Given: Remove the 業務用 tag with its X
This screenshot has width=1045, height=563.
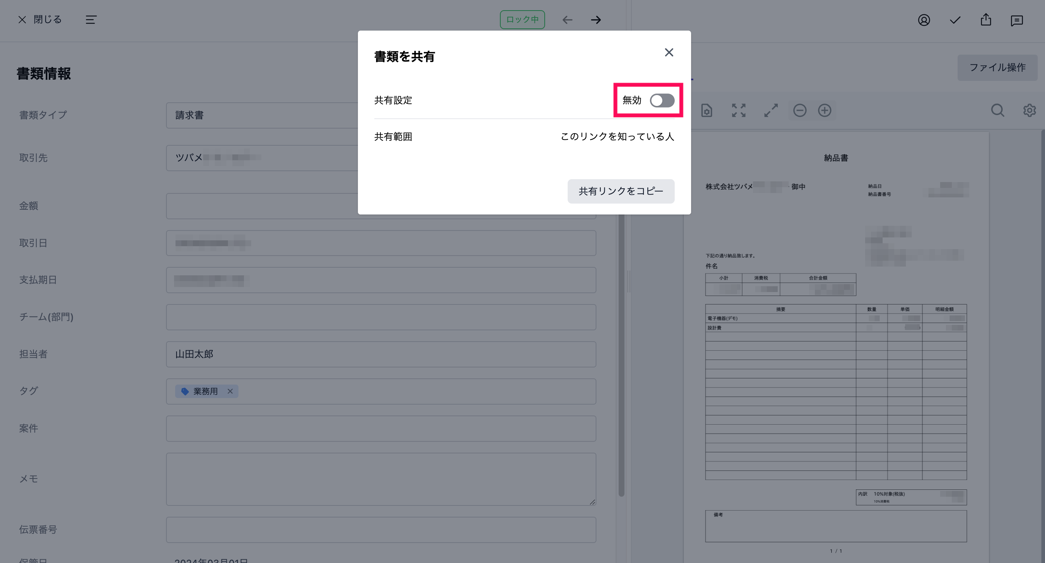Looking at the screenshot, I should 230,391.
